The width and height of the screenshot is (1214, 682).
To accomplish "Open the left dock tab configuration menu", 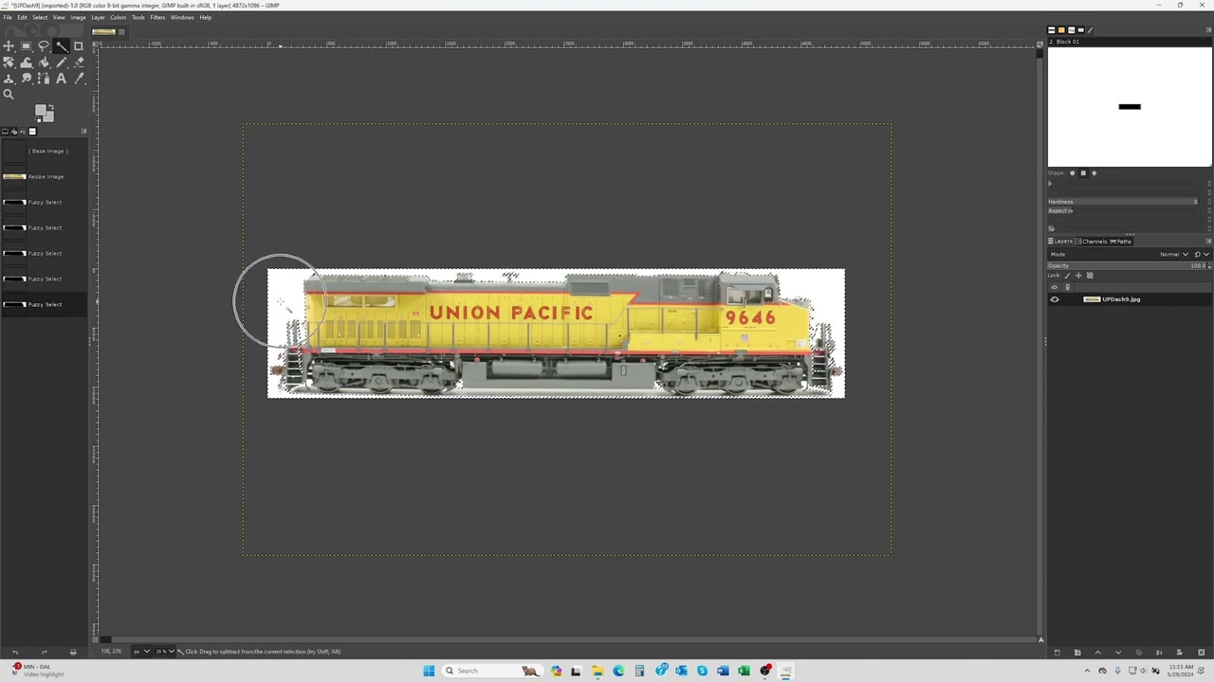I will tap(83, 131).
